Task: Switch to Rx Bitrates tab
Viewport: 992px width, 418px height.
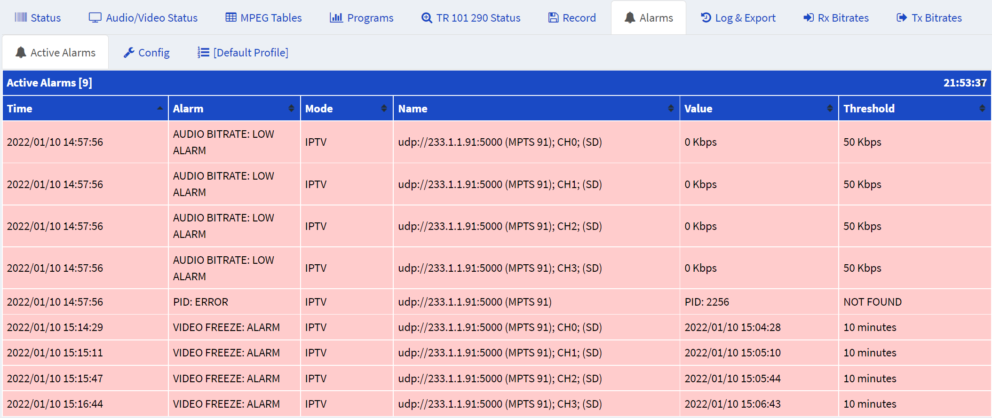Action: pyautogui.click(x=836, y=17)
